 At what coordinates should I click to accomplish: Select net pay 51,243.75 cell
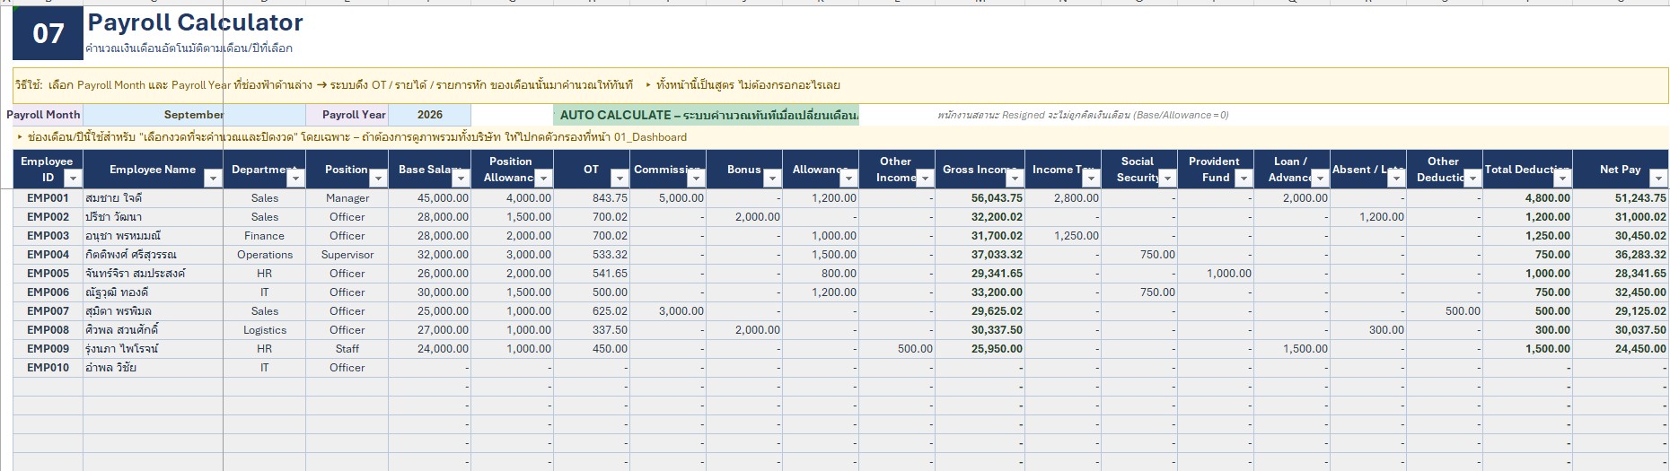(x=1621, y=198)
